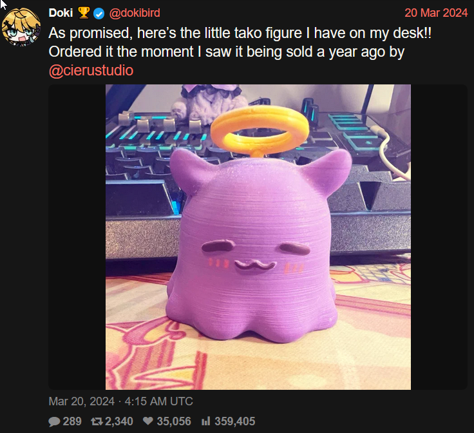Click the tweet text about tako figure
Screen dimensions: 474x433
pyautogui.click(x=240, y=43)
